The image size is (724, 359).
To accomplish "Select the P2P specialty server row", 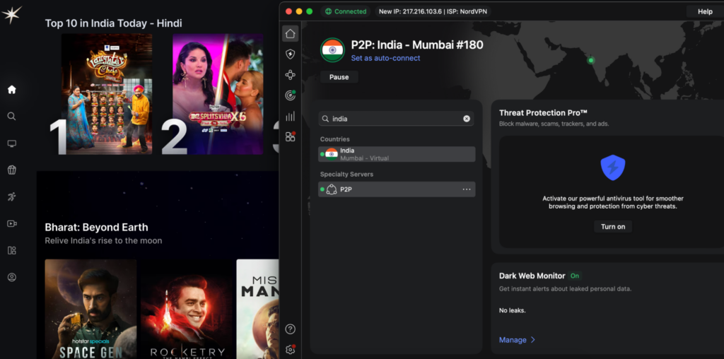I will pyautogui.click(x=397, y=189).
